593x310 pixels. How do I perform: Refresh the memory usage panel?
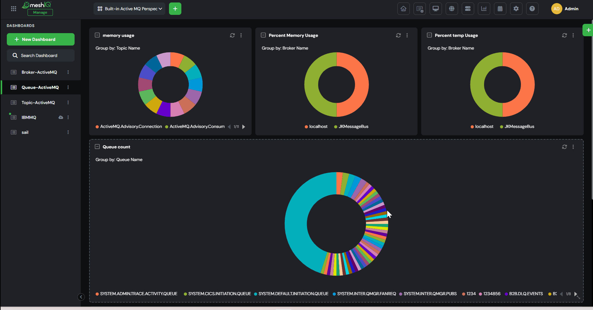(232, 35)
